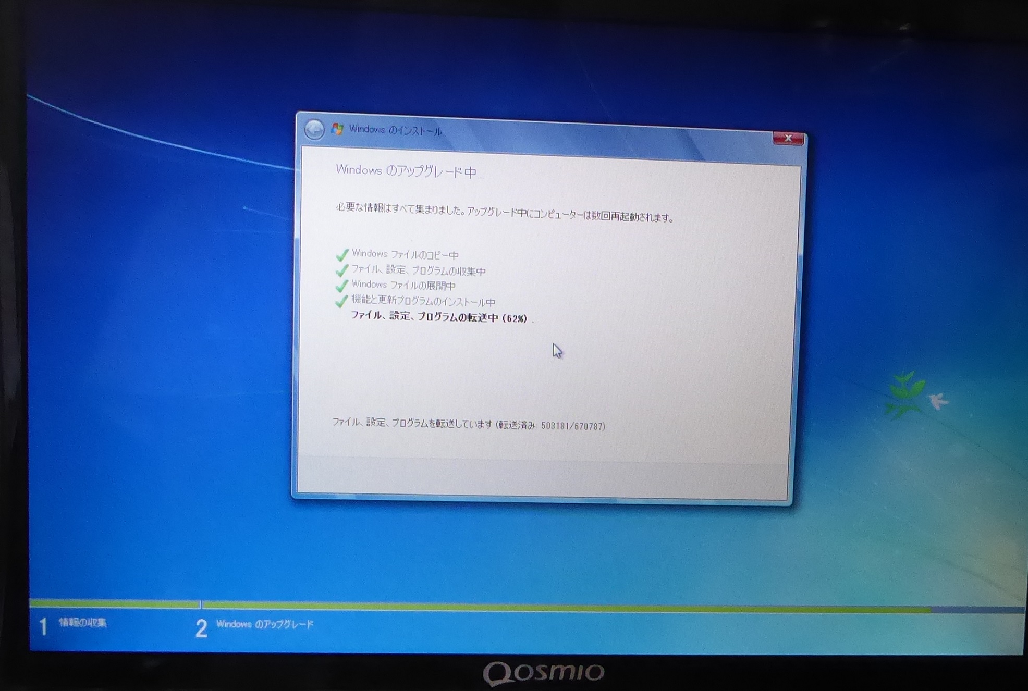This screenshot has height=691, width=1028.
Task: Click checkmark beside Windows ファイルの展開中
Action: tap(342, 286)
